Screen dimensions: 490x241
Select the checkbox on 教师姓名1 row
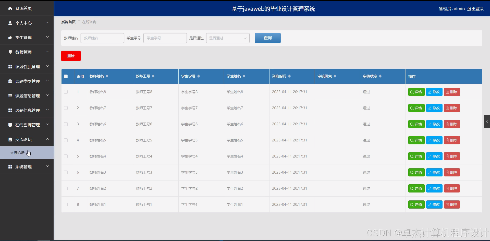(66, 204)
